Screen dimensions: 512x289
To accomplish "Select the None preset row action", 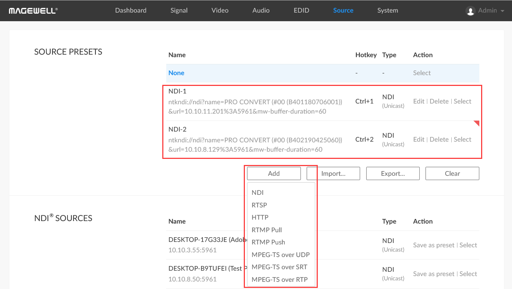I will click(x=422, y=73).
